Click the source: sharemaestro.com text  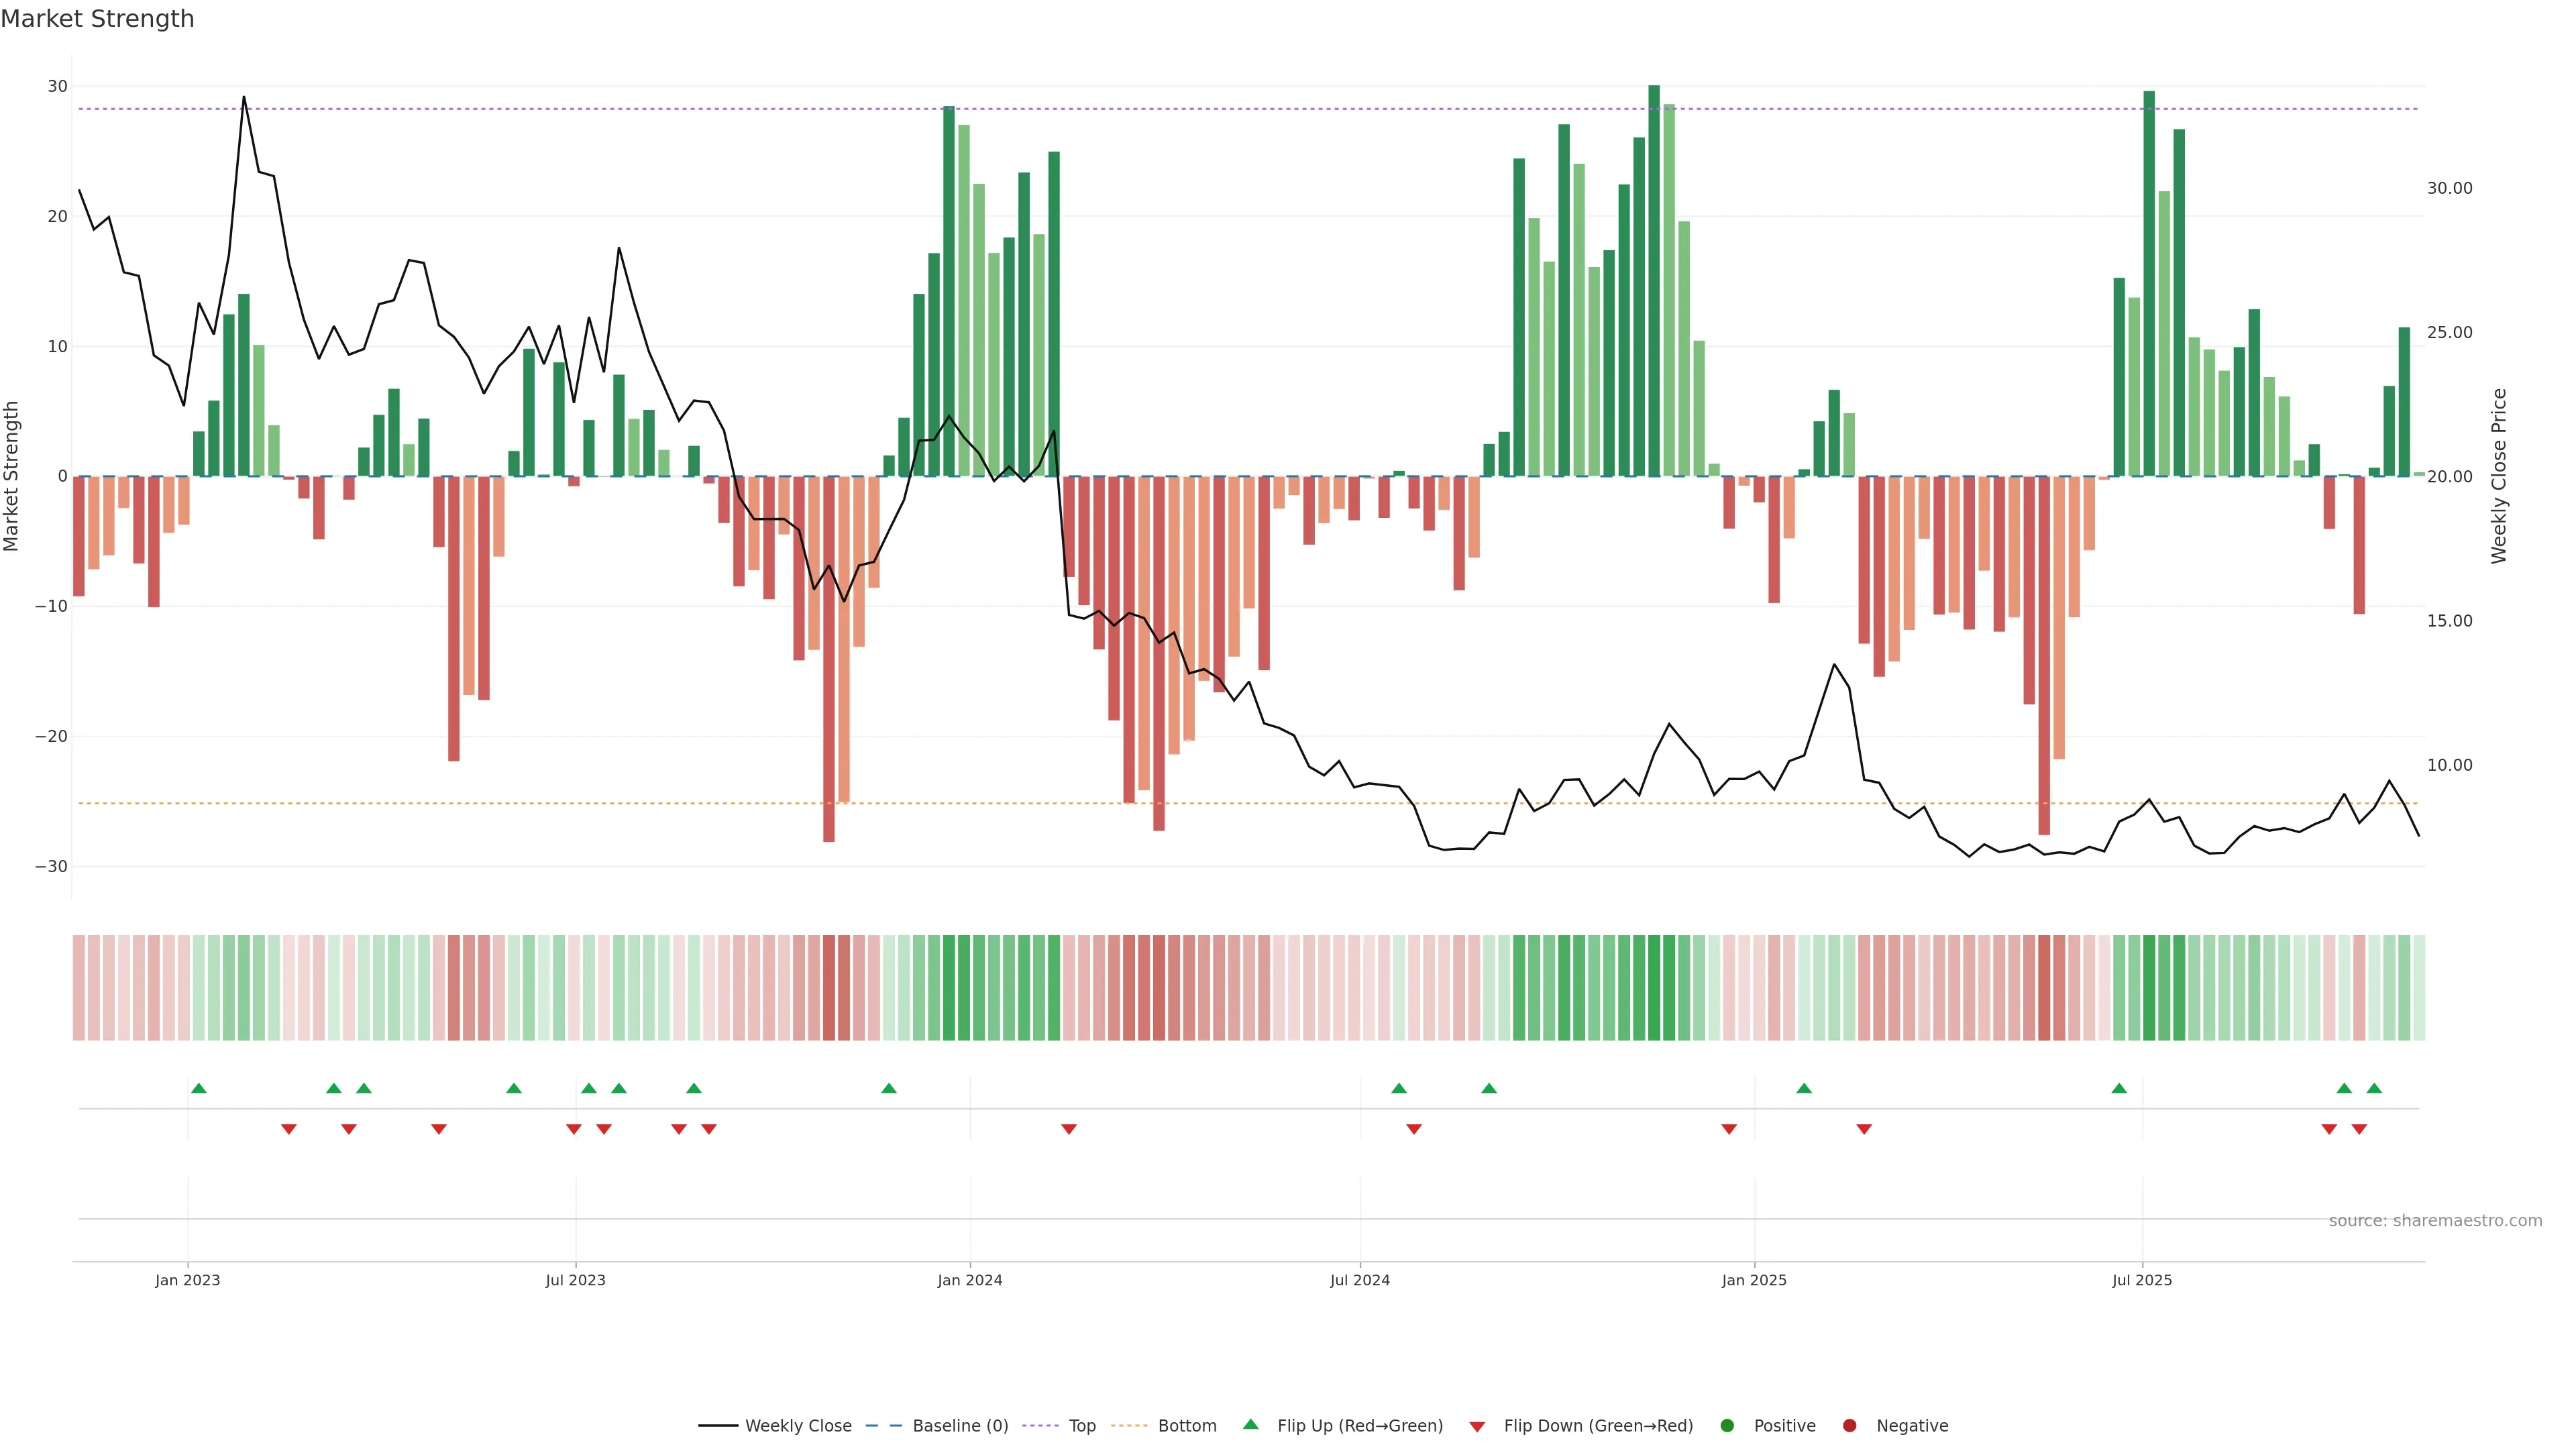2435,1220
